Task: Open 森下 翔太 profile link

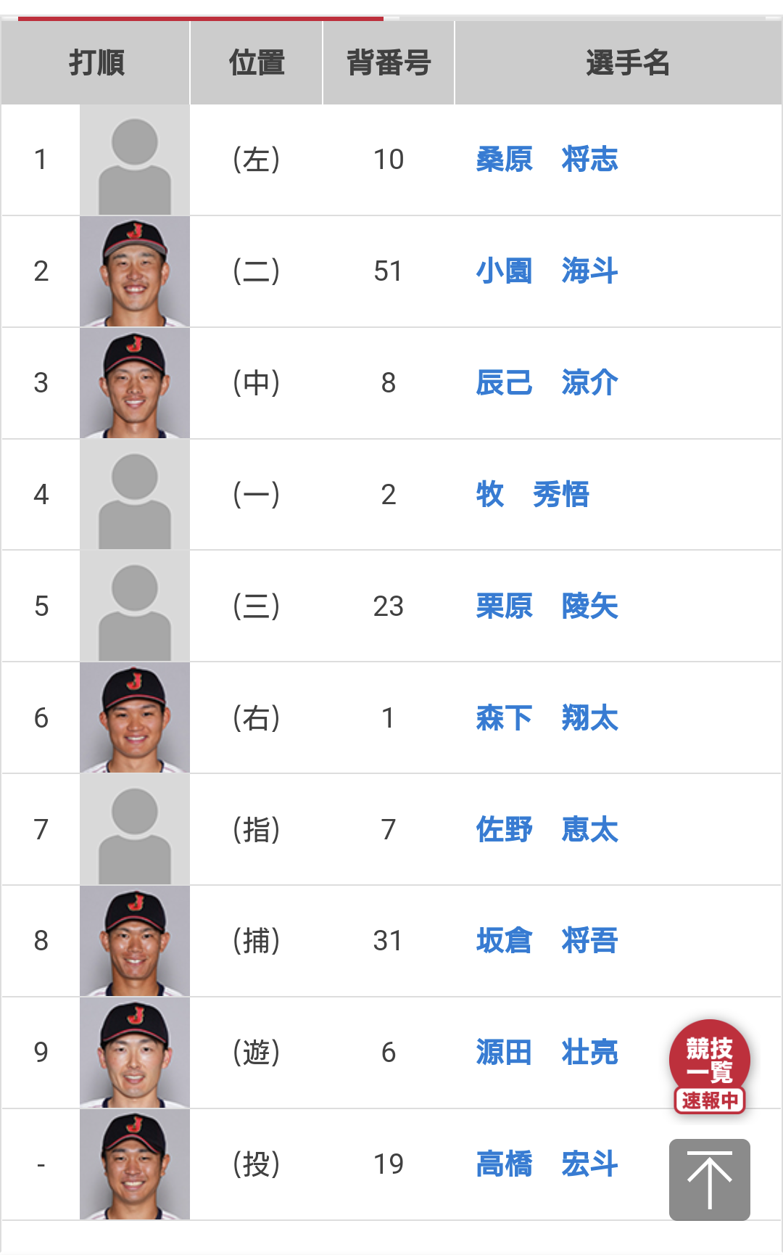Action: point(547,718)
